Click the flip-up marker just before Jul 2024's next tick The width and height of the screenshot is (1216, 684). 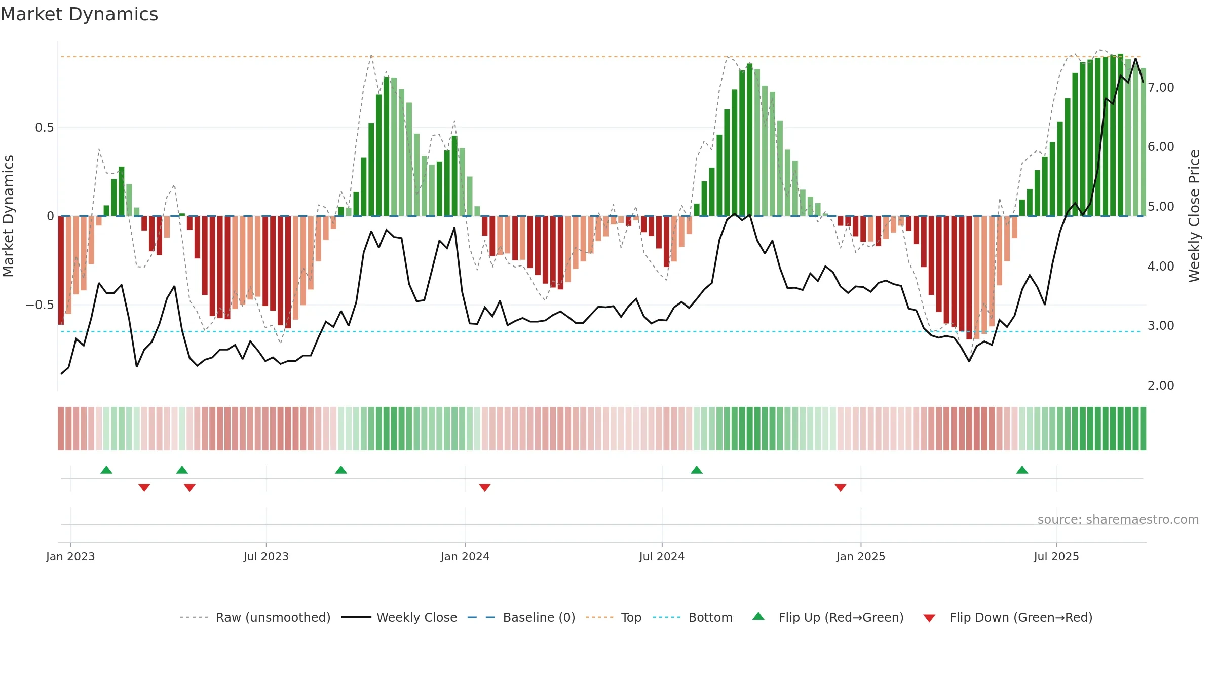pyautogui.click(x=697, y=470)
